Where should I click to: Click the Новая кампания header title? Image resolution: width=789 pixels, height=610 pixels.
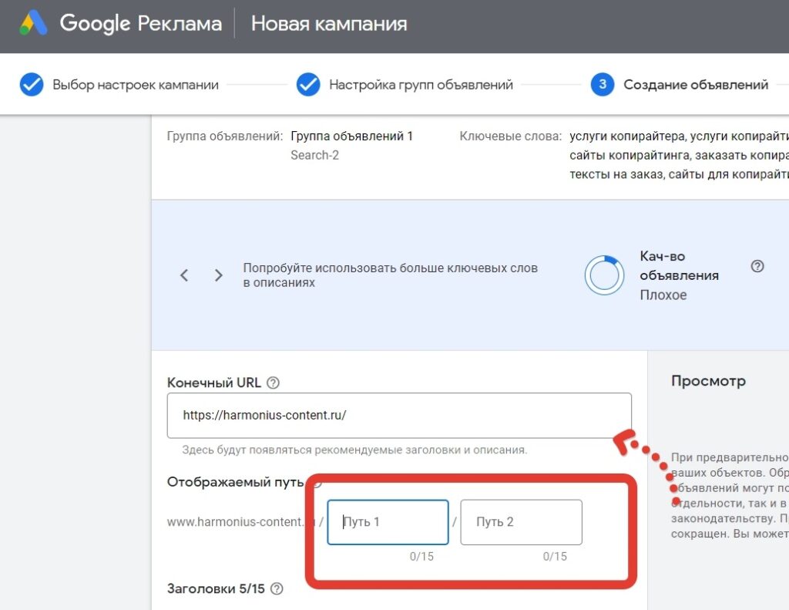[x=329, y=23]
